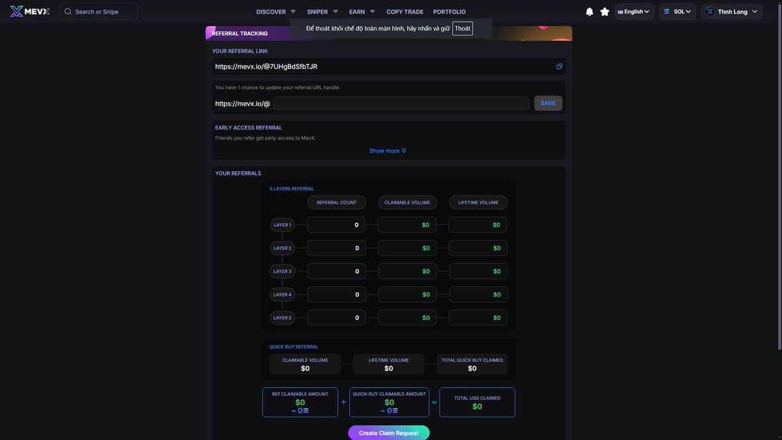782x440 pixels.
Task: Click Quick Buy CLAIMABLE VOLUME box
Action: point(305,364)
